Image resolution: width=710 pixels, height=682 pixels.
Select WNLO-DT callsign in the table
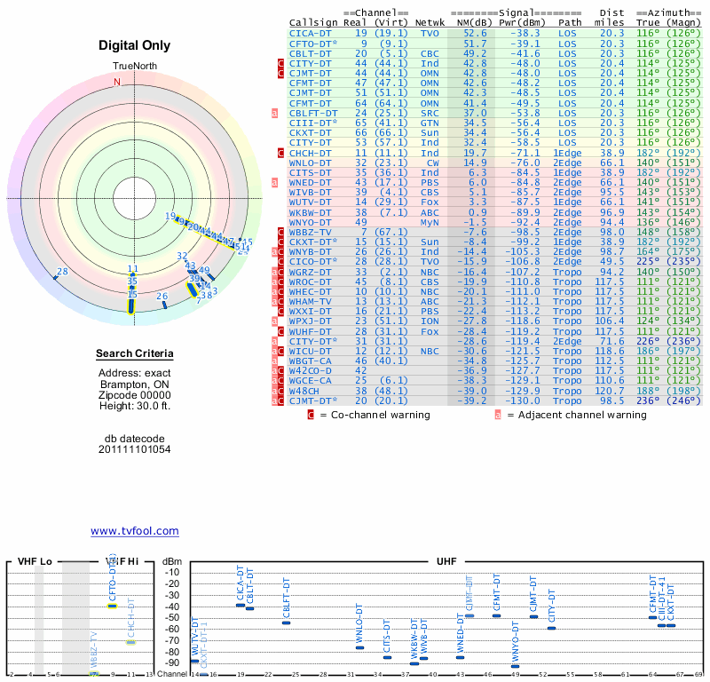tap(310, 163)
